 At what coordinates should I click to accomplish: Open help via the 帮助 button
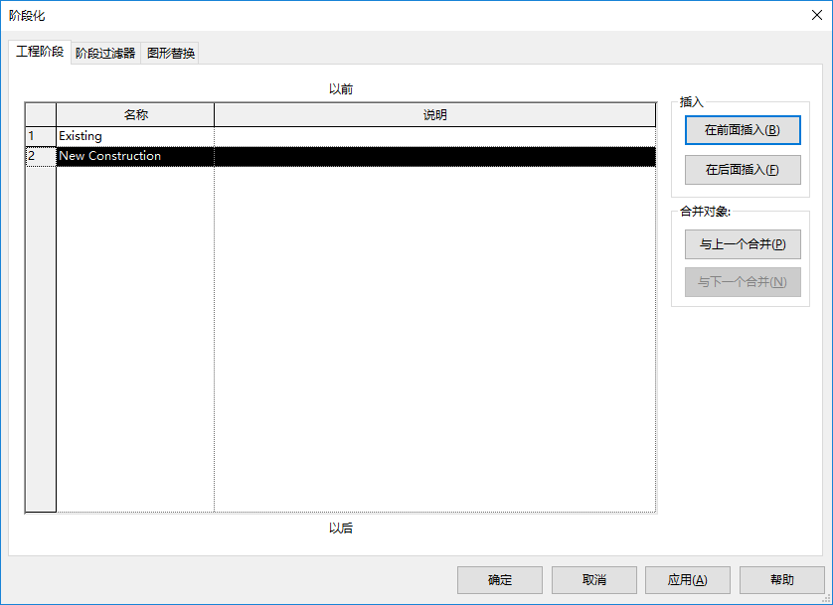click(781, 580)
